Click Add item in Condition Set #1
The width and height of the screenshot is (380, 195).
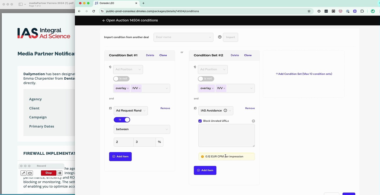pos(120,157)
